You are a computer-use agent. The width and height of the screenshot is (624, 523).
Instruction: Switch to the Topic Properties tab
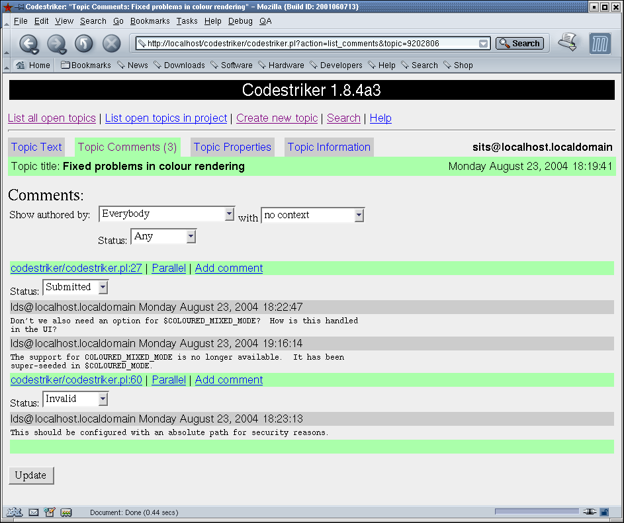coord(232,147)
